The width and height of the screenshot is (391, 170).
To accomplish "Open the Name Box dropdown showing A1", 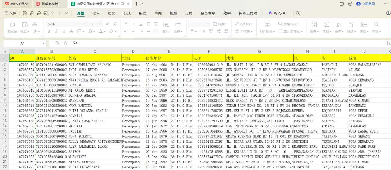I will point(43,43).
